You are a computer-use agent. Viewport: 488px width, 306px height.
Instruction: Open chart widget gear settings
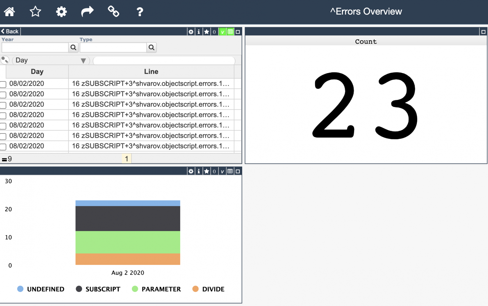click(x=191, y=171)
